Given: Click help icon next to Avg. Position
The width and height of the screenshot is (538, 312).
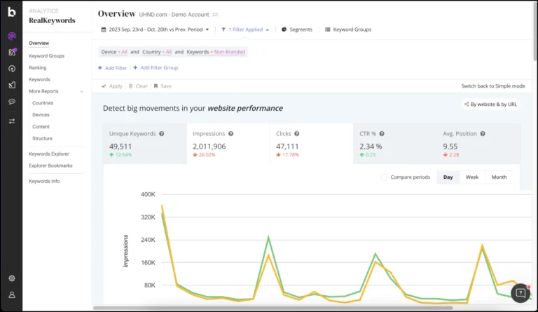Looking at the screenshot, I should (483, 133).
